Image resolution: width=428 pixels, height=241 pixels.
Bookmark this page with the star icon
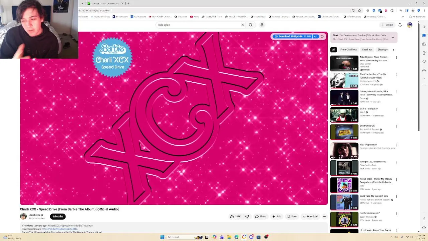click(x=359, y=10)
